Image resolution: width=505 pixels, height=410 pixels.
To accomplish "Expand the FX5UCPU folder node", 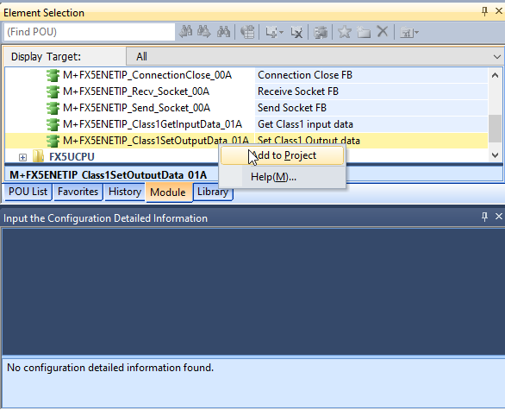I will [x=22, y=157].
